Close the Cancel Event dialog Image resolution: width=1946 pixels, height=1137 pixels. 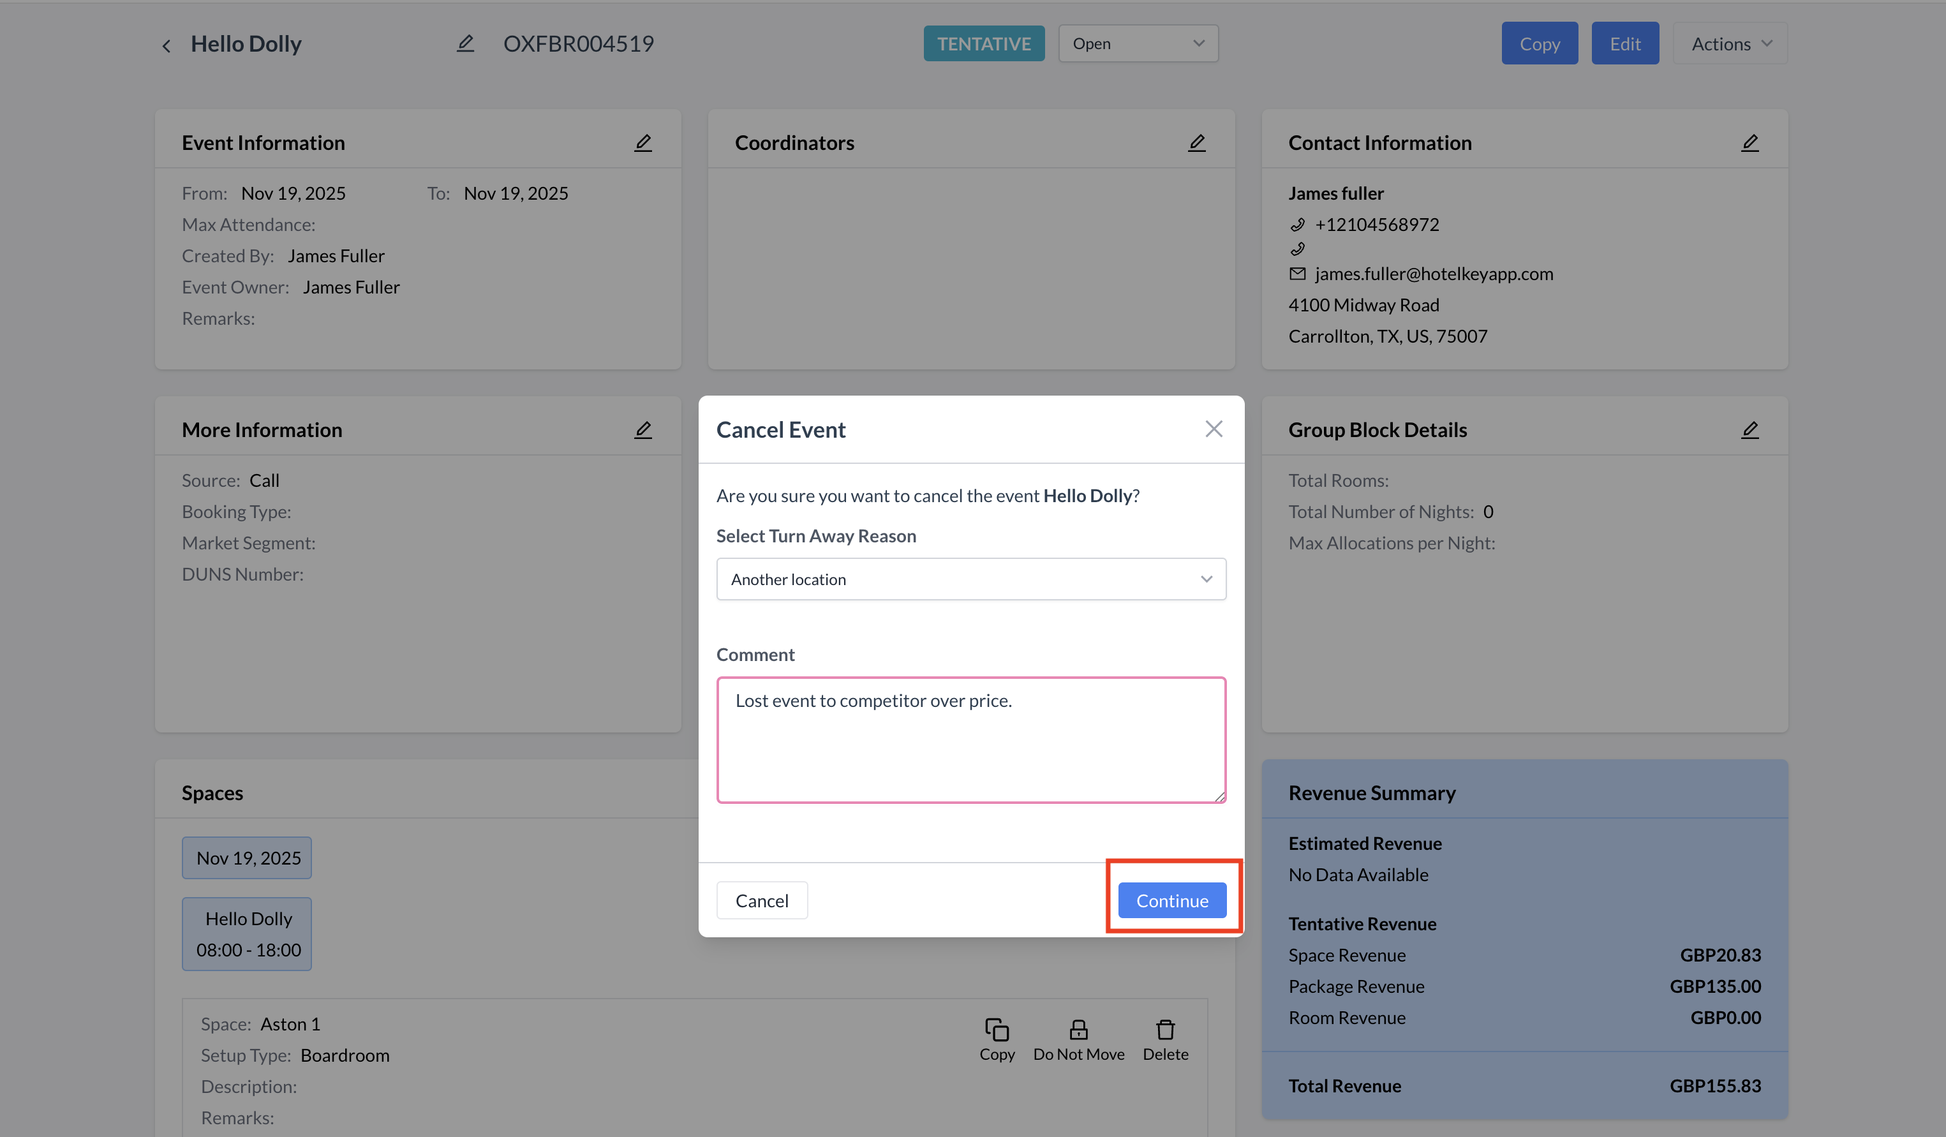click(1213, 429)
